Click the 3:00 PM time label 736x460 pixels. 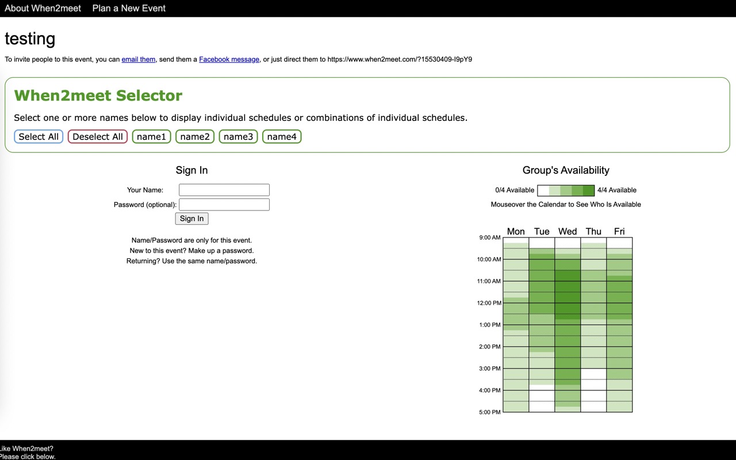pyautogui.click(x=490, y=369)
